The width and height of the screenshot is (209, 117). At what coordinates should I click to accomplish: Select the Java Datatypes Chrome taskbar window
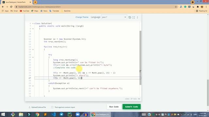(101, 114)
